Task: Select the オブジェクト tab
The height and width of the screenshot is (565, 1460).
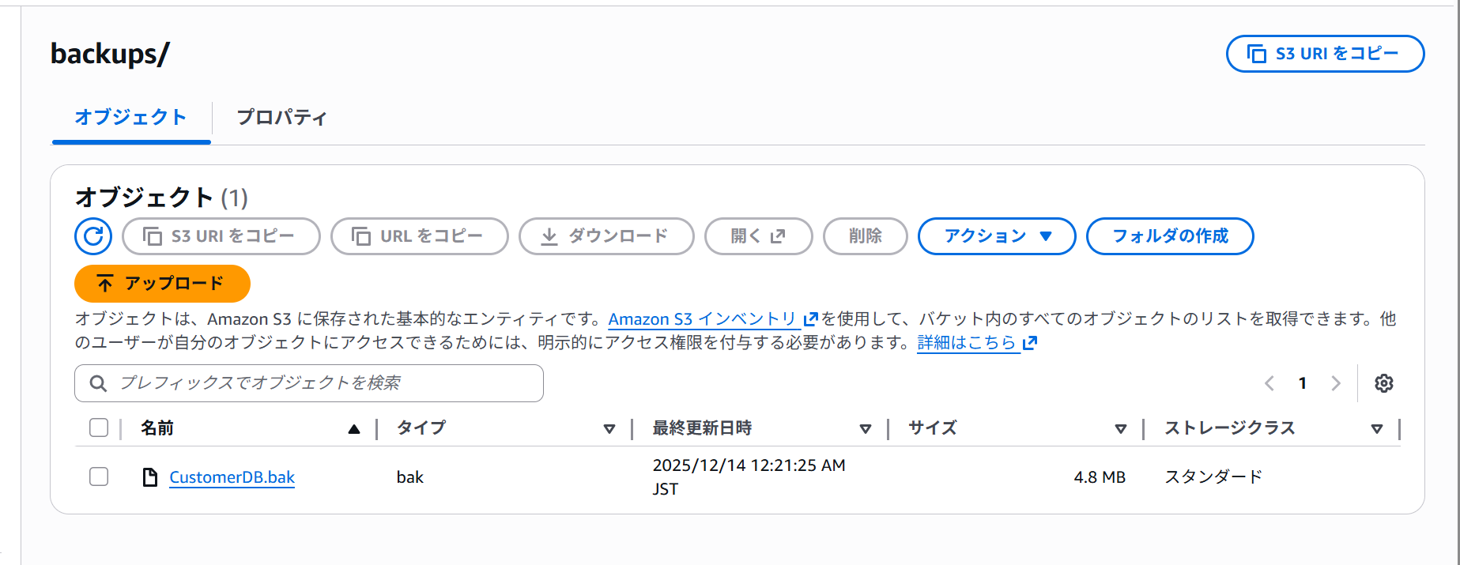Action: coord(130,118)
